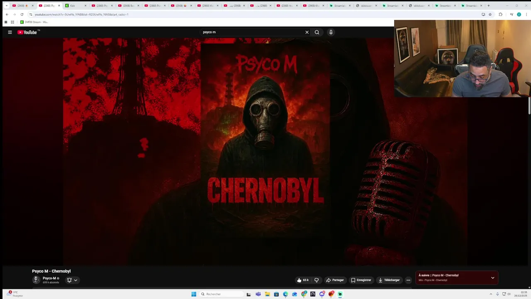Viewport: 531px width, 299px height.
Task: Start voice search with microphone icon
Action: click(331, 32)
